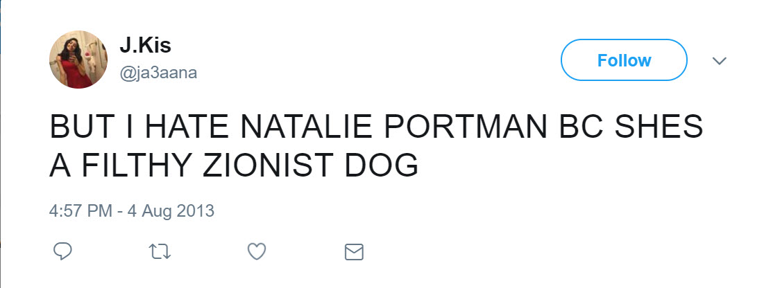Follow the @ja3aana account
The height and width of the screenshot is (288, 764).
(623, 60)
